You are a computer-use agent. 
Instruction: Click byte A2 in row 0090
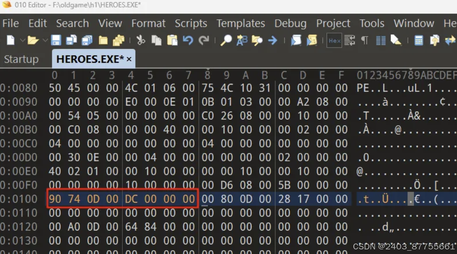click(303, 102)
